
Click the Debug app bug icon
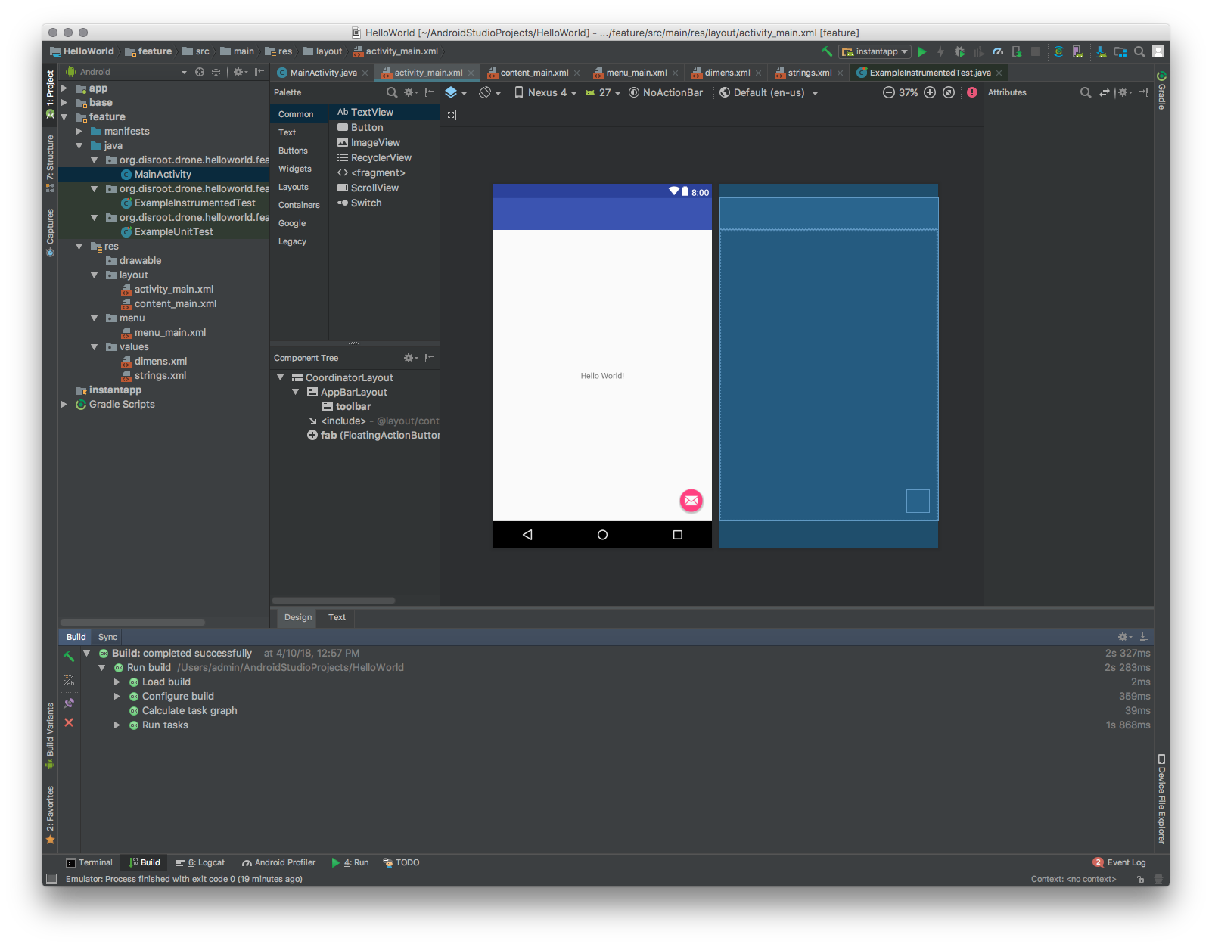(959, 52)
